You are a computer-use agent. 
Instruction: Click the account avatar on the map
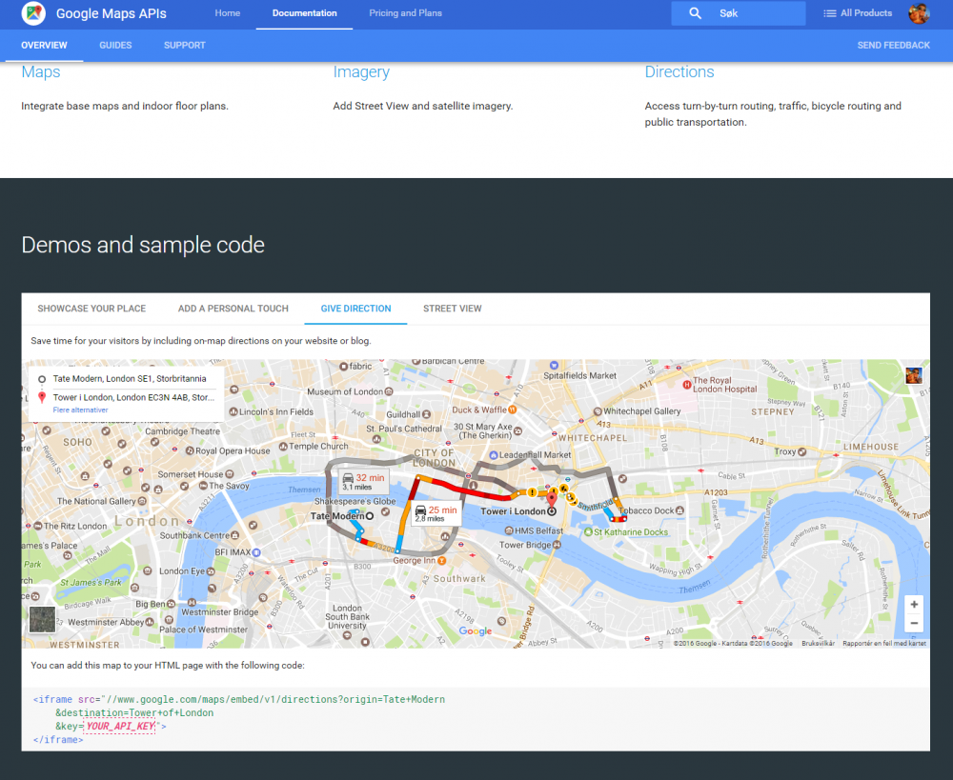point(913,375)
